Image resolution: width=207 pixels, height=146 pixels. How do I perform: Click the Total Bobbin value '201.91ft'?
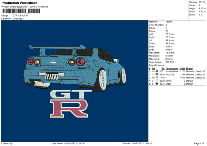click(170, 62)
